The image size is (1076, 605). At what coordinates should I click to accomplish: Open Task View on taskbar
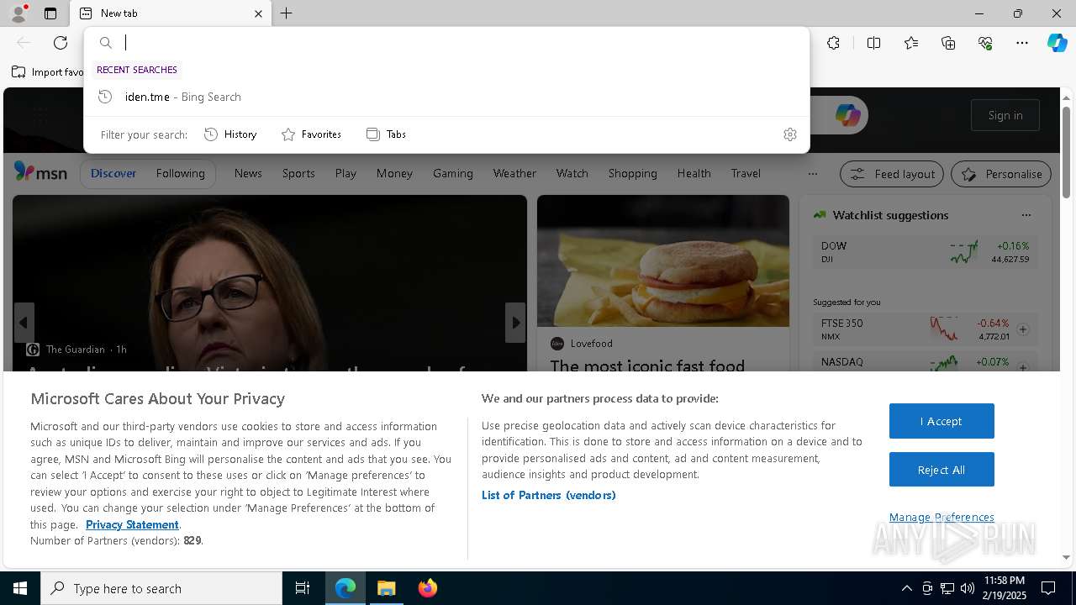click(x=303, y=588)
